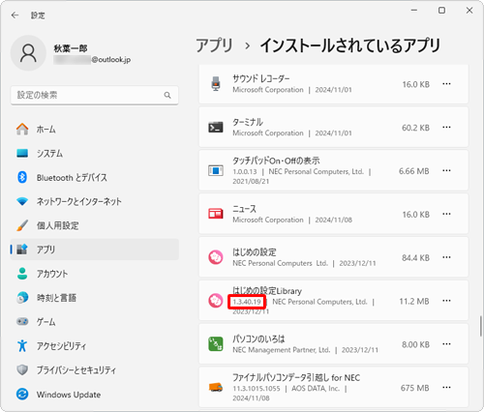Click the 個人用設定 paintbrush icon
Image resolution: width=484 pixels, height=412 pixels.
click(22, 225)
